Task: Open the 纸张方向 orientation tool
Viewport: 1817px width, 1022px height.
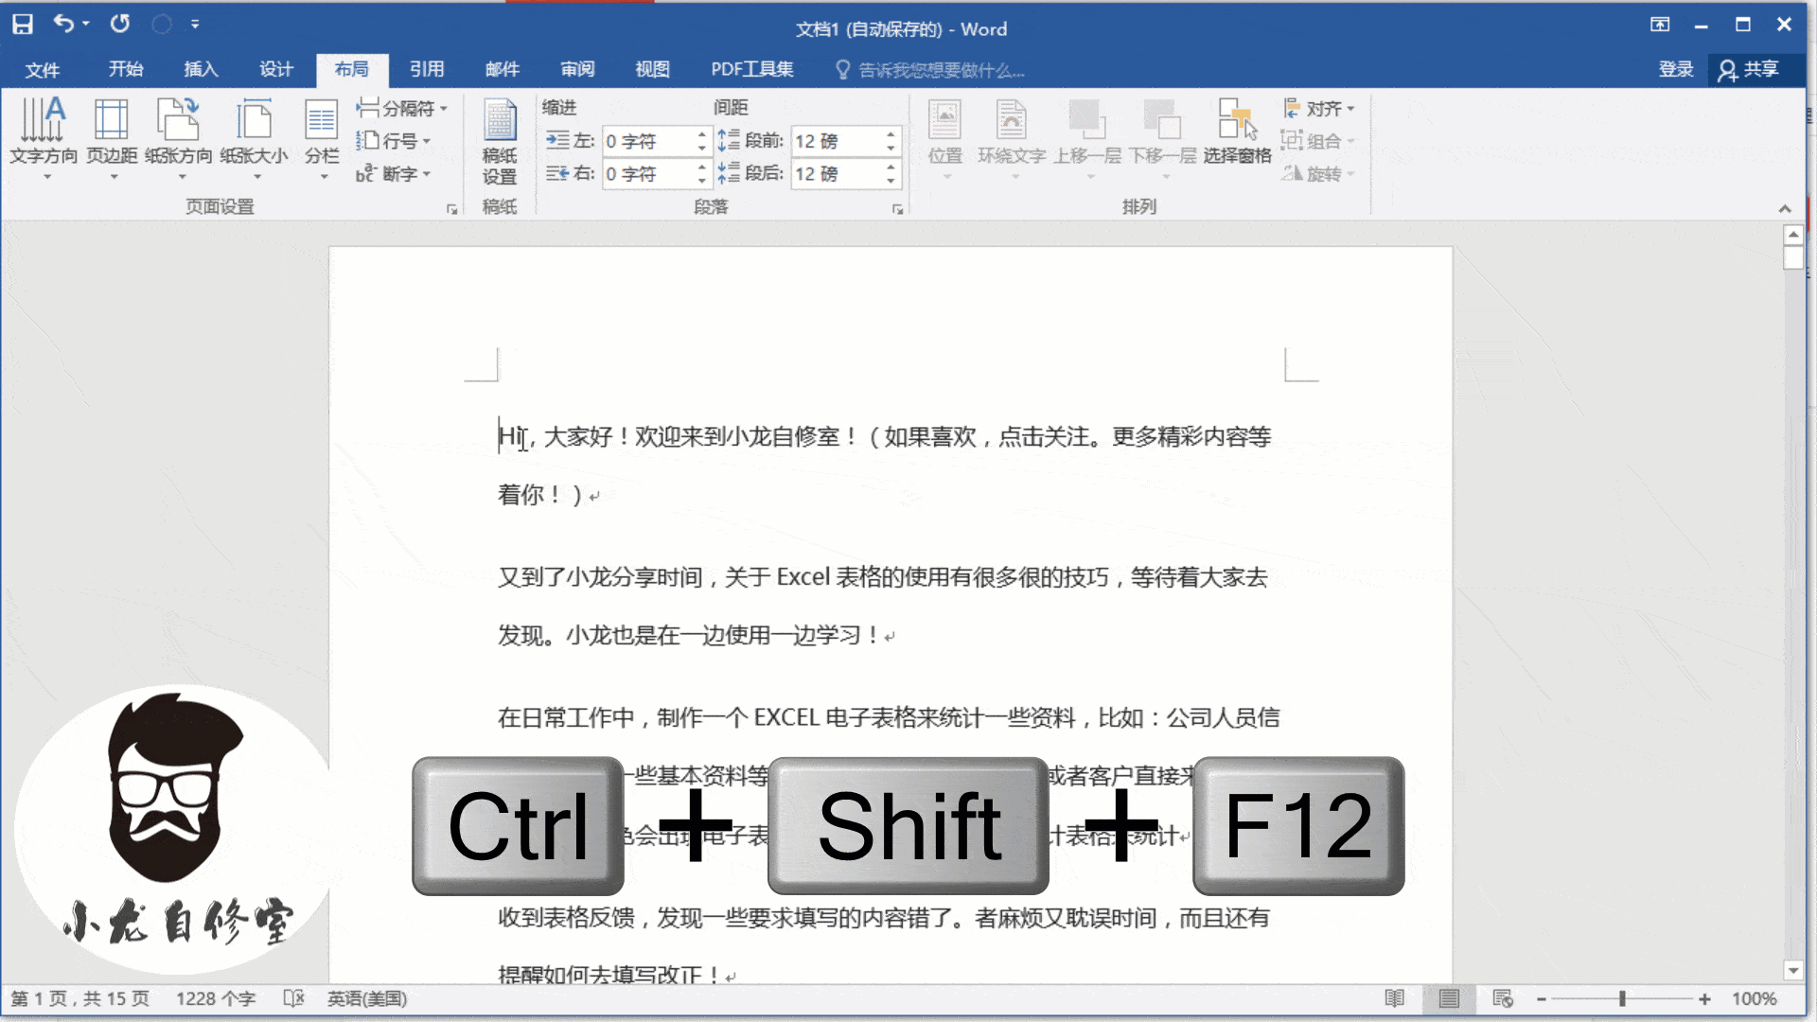Action: coord(179,139)
